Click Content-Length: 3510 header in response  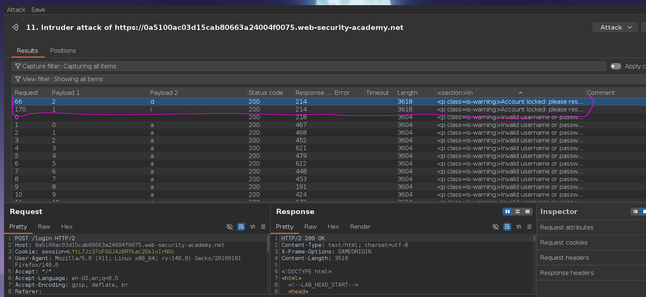coord(315,258)
